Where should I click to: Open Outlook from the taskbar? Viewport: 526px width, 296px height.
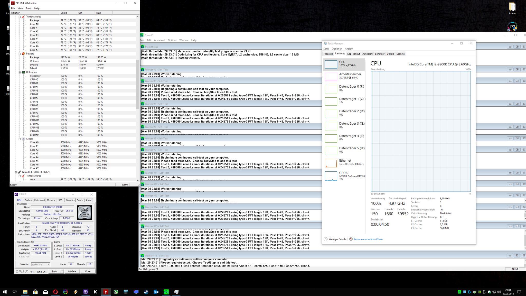(x=156, y=292)
